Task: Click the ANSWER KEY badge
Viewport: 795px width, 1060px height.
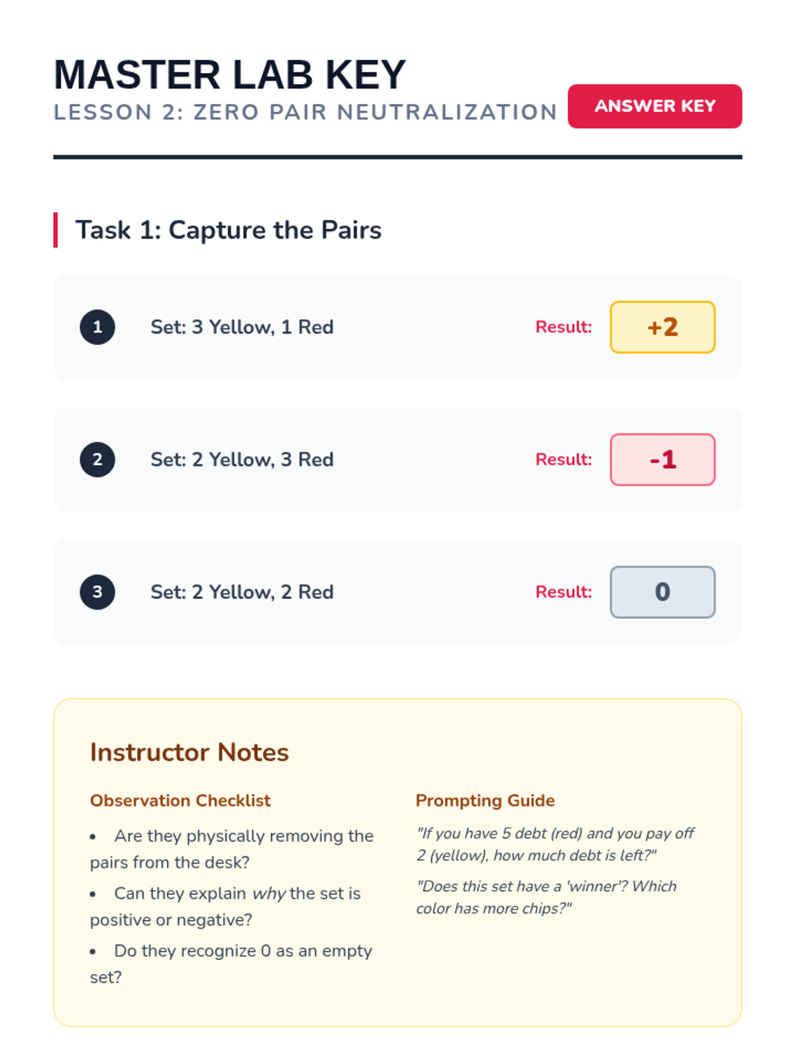Action: pyautogui.click(x=655, y=106)
